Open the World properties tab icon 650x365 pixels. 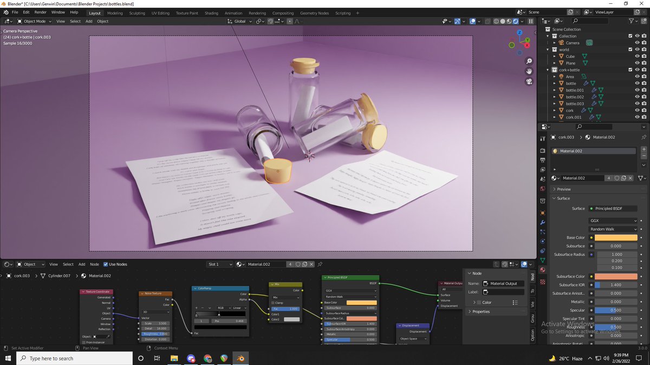click(x=542, y=189)
